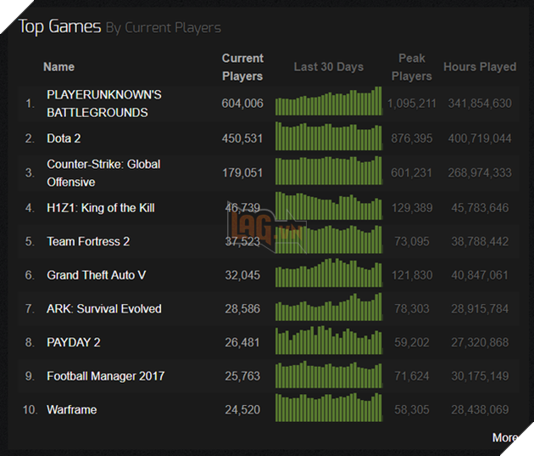Select peak players value 71,624
534x456 pixels.
click(x=412, y=376)
